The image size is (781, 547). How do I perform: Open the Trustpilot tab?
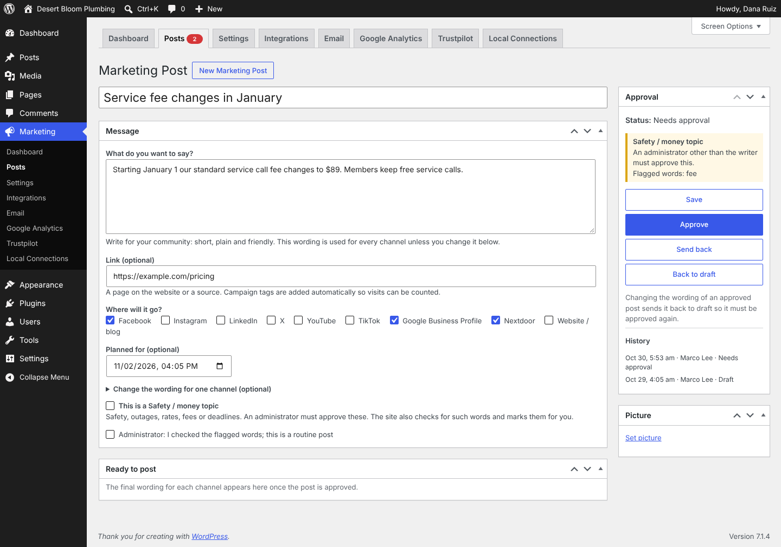(456, 38)
